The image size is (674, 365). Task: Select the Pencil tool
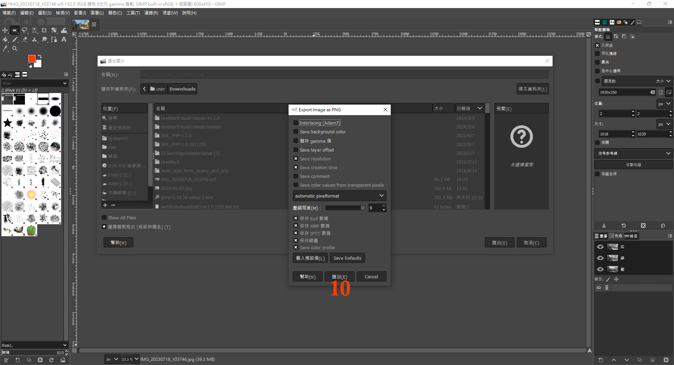[x=15, y=40]
